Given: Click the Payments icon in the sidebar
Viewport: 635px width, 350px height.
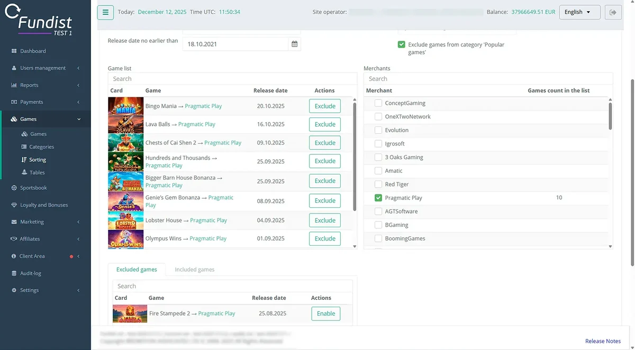Looking at the screenshot, I should point(14,102).
